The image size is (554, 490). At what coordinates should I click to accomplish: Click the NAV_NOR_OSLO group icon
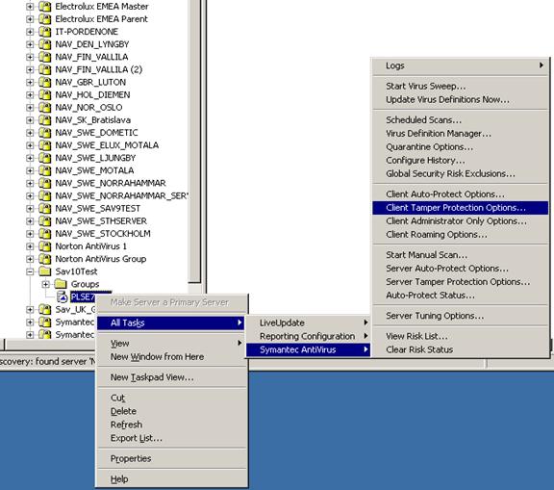point(45,108)
